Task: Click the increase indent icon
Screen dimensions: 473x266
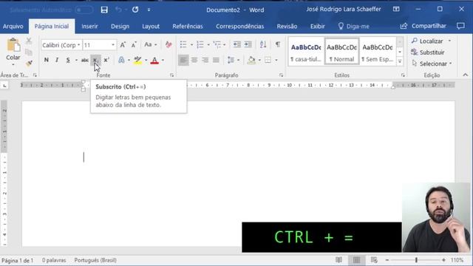Action: pos(248,44)
